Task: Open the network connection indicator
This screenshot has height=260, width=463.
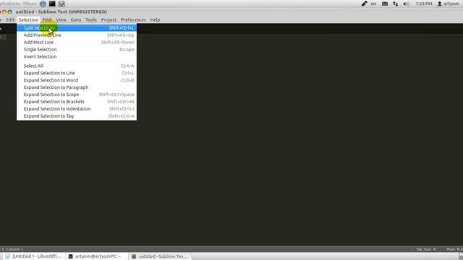Action: [x=396, y=4]
